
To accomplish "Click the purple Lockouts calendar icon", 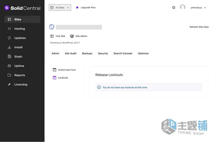I will click(54, 78).
